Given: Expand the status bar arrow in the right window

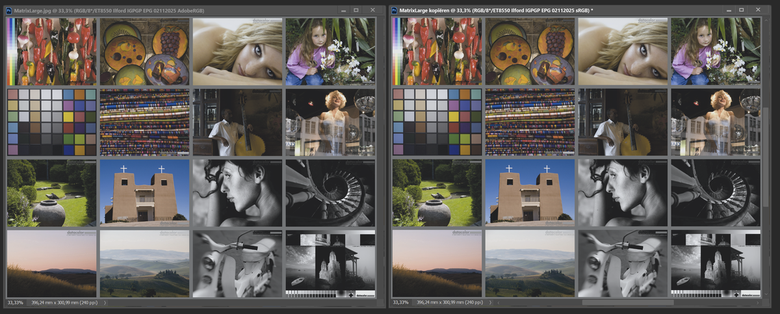Looking at the screenshot, I should tap(491, 303).
